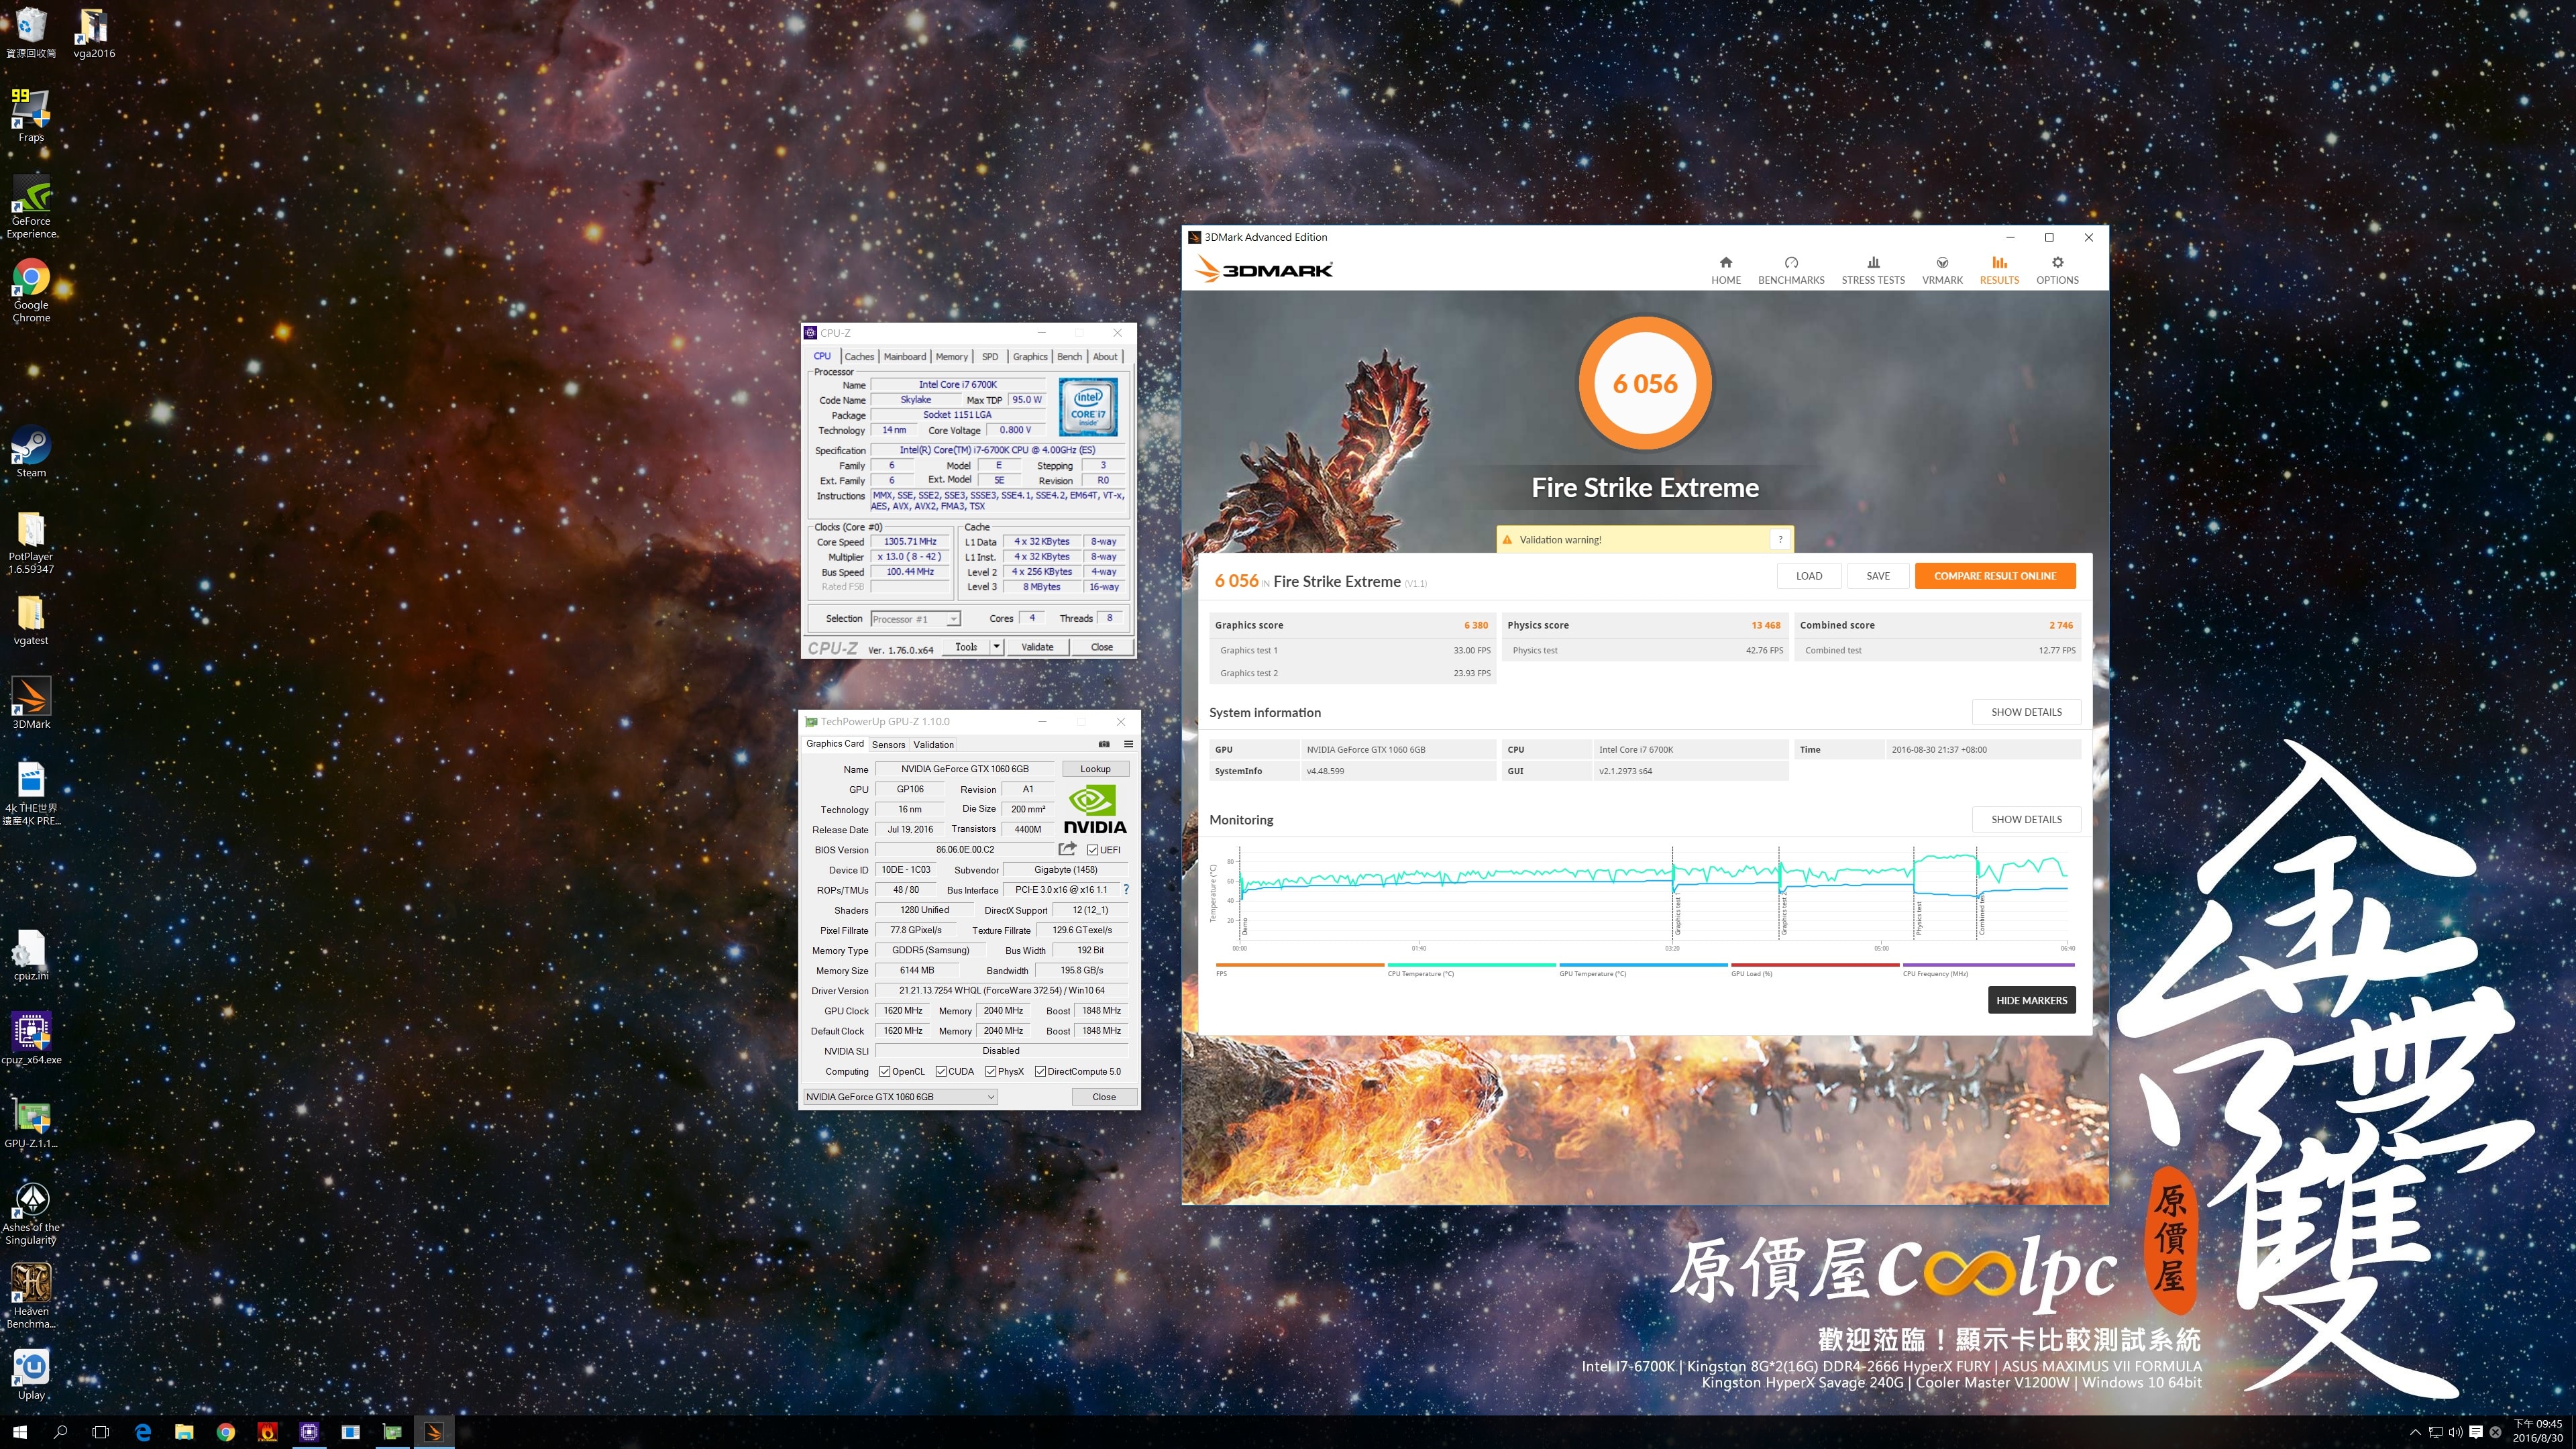Click Tools button in CPU-Z
Image resolution: width=2576 pixels, height=1449 pixels.
[x=966, y=647]
